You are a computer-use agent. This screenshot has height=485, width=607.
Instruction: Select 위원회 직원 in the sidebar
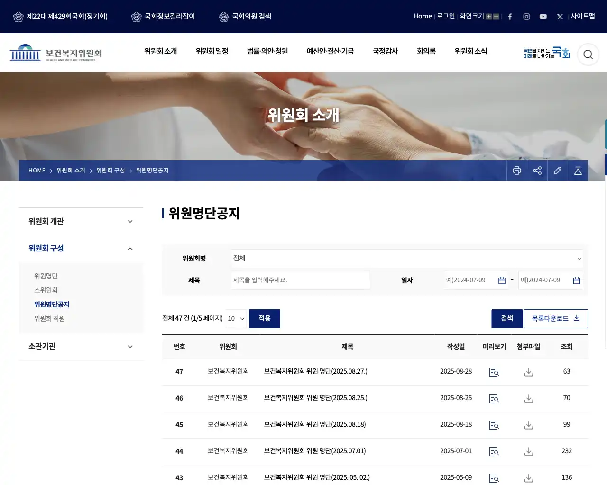[x=49, y=319]
